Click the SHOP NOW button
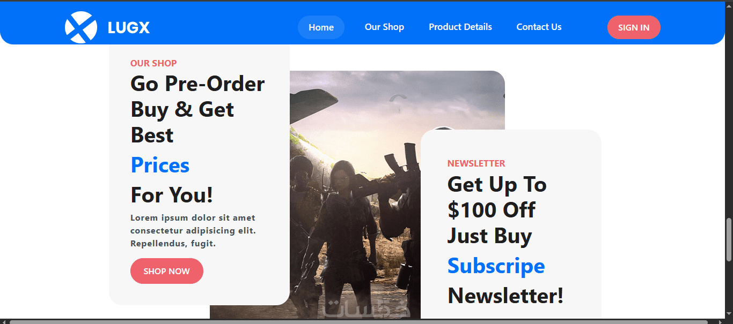733x324 pixels. pyautogui.click(x=167, y=271)
